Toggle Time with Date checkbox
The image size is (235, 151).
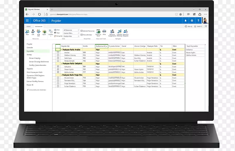click(x=82, y=35)
